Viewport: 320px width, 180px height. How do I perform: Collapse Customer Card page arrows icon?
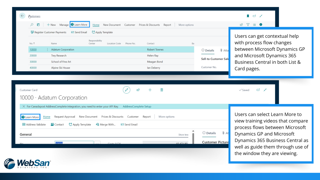pyautogui.click(x=265, y=90)
